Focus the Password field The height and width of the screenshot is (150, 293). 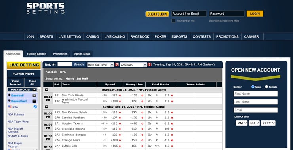[226, 13]
